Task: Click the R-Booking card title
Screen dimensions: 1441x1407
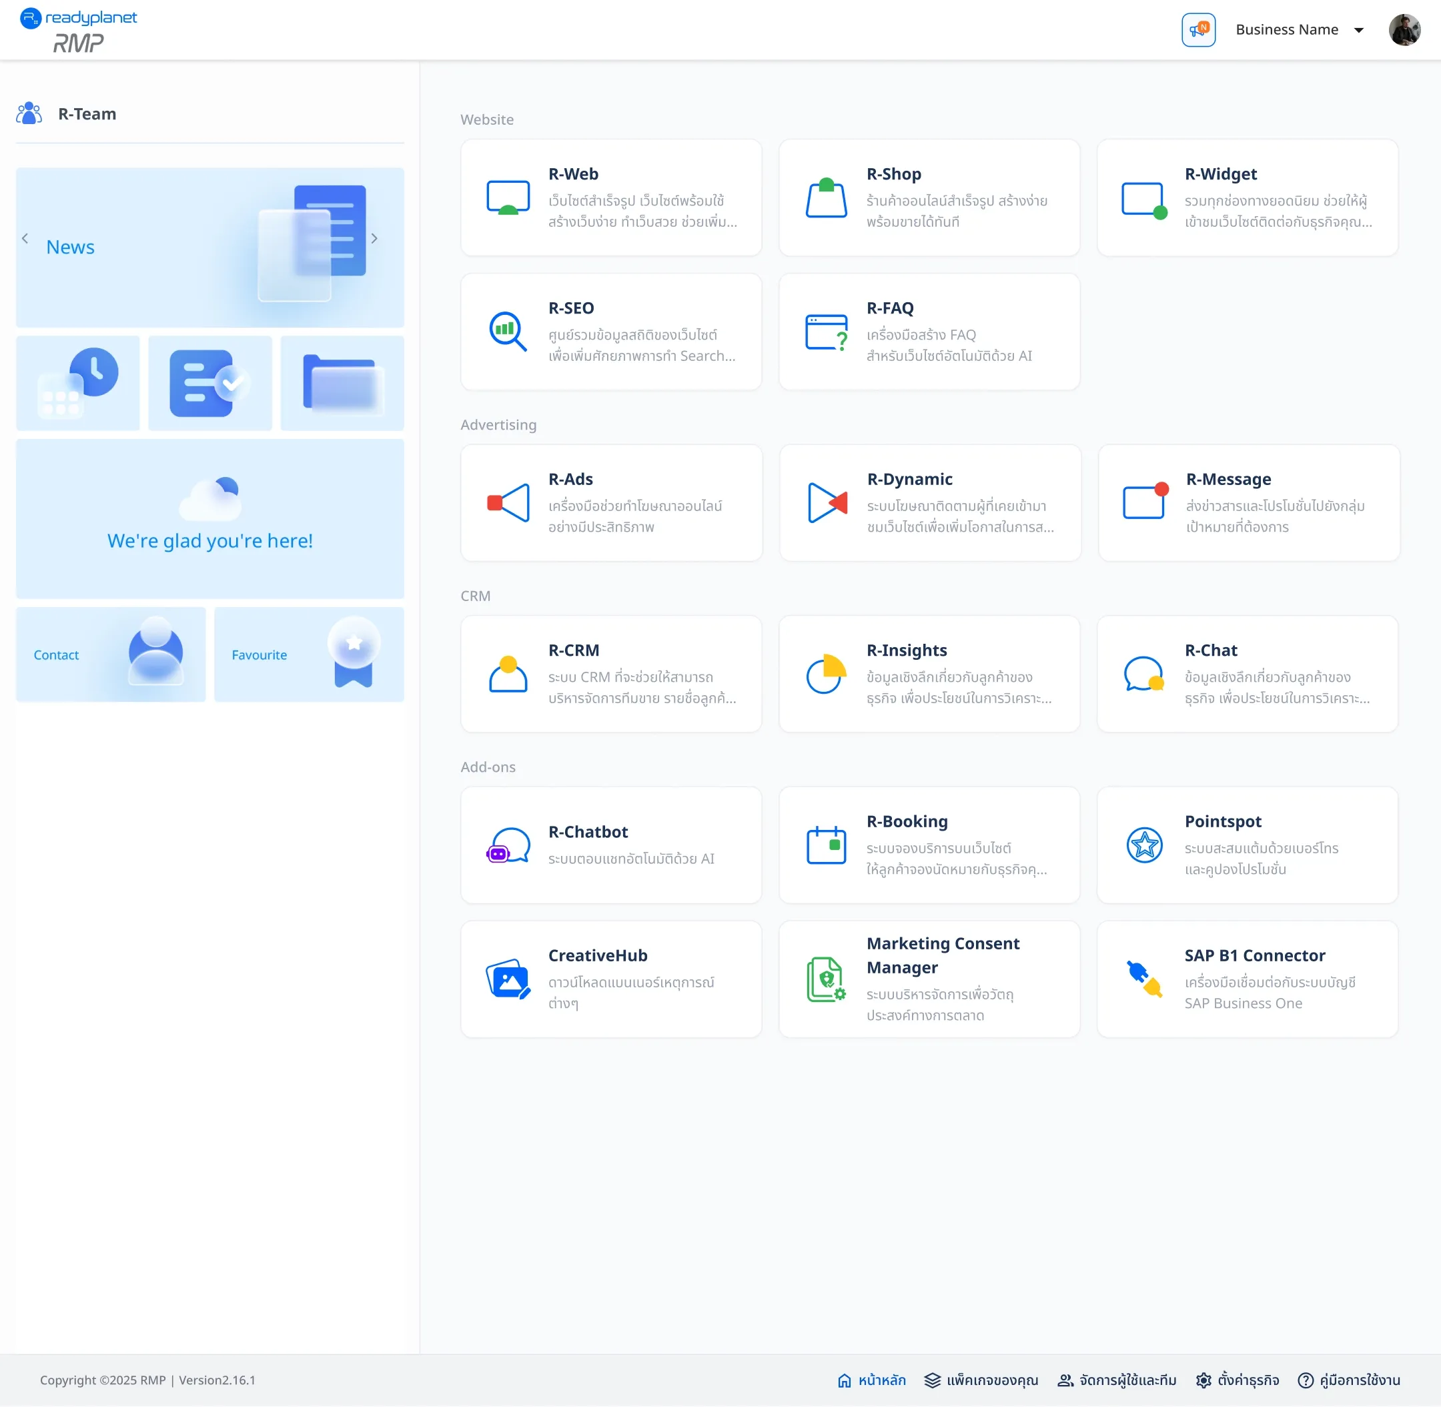Action: [907, 821]
